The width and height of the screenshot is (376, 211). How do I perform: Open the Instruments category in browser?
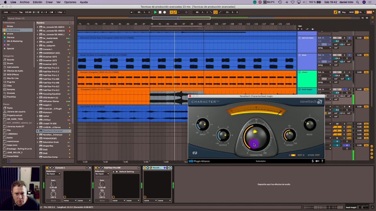[x=13, y=67]
